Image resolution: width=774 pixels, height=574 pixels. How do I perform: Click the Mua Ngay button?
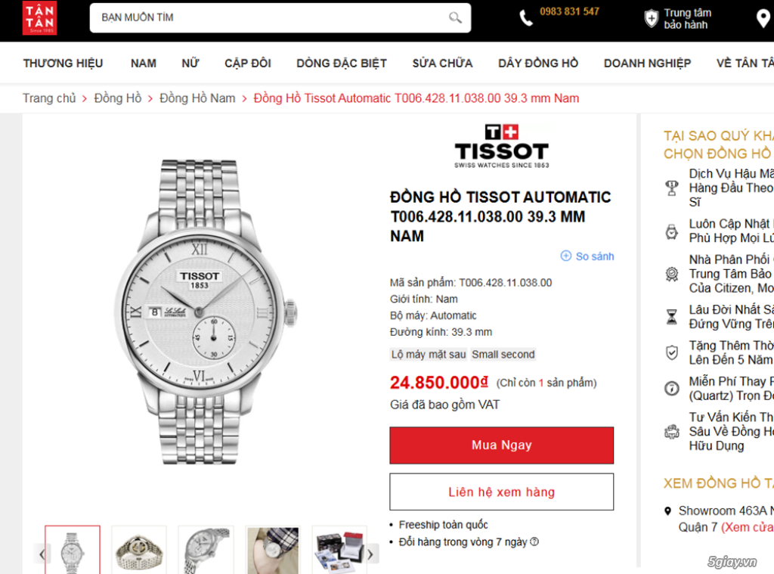click(501, 445)
